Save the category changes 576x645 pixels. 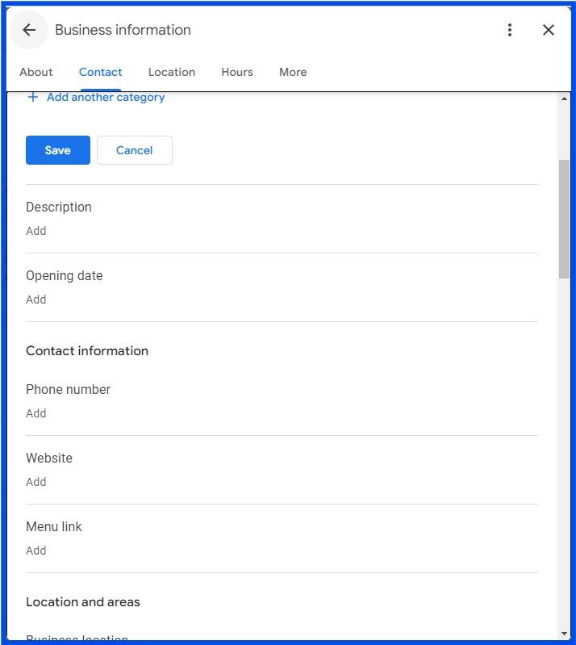click(x=58, y=150)
